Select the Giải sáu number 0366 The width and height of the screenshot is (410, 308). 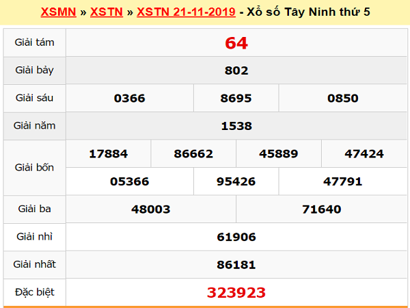click(x=130, y=99)
